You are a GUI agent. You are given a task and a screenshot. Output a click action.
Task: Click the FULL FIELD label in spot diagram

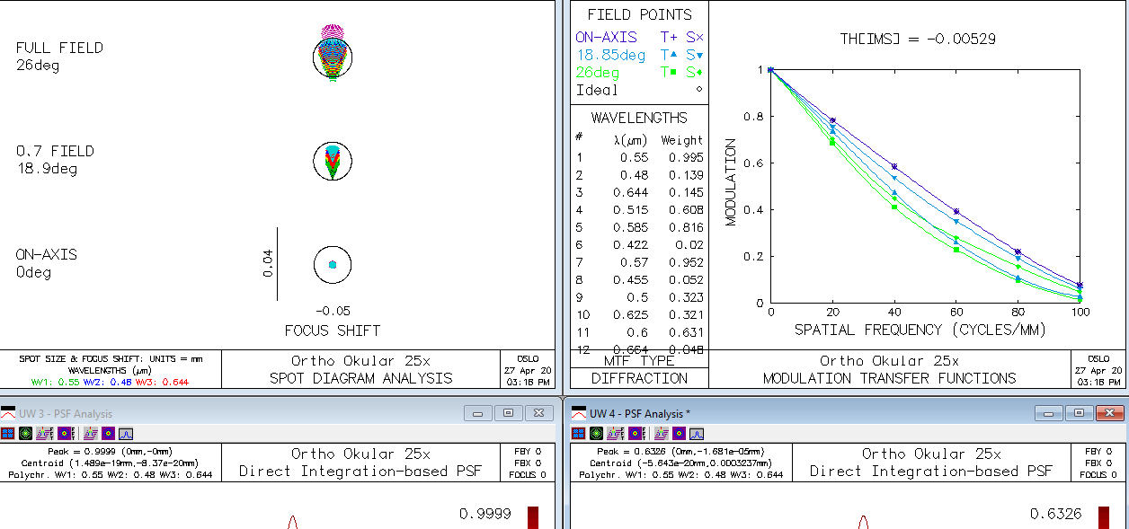click(x=59, y=48)
